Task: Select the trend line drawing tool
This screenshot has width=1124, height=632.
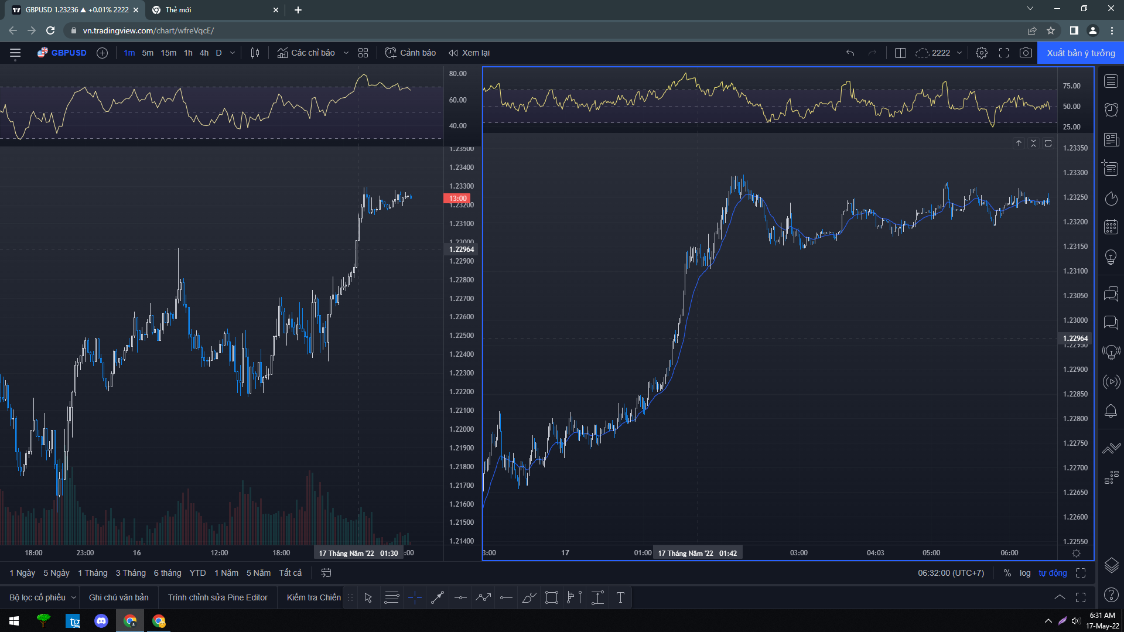Action: tap(438, 597)
